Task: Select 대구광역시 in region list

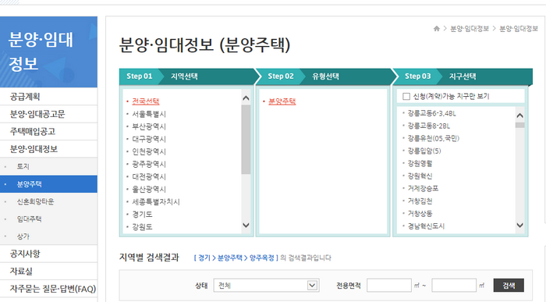Action: coord(149,139)
